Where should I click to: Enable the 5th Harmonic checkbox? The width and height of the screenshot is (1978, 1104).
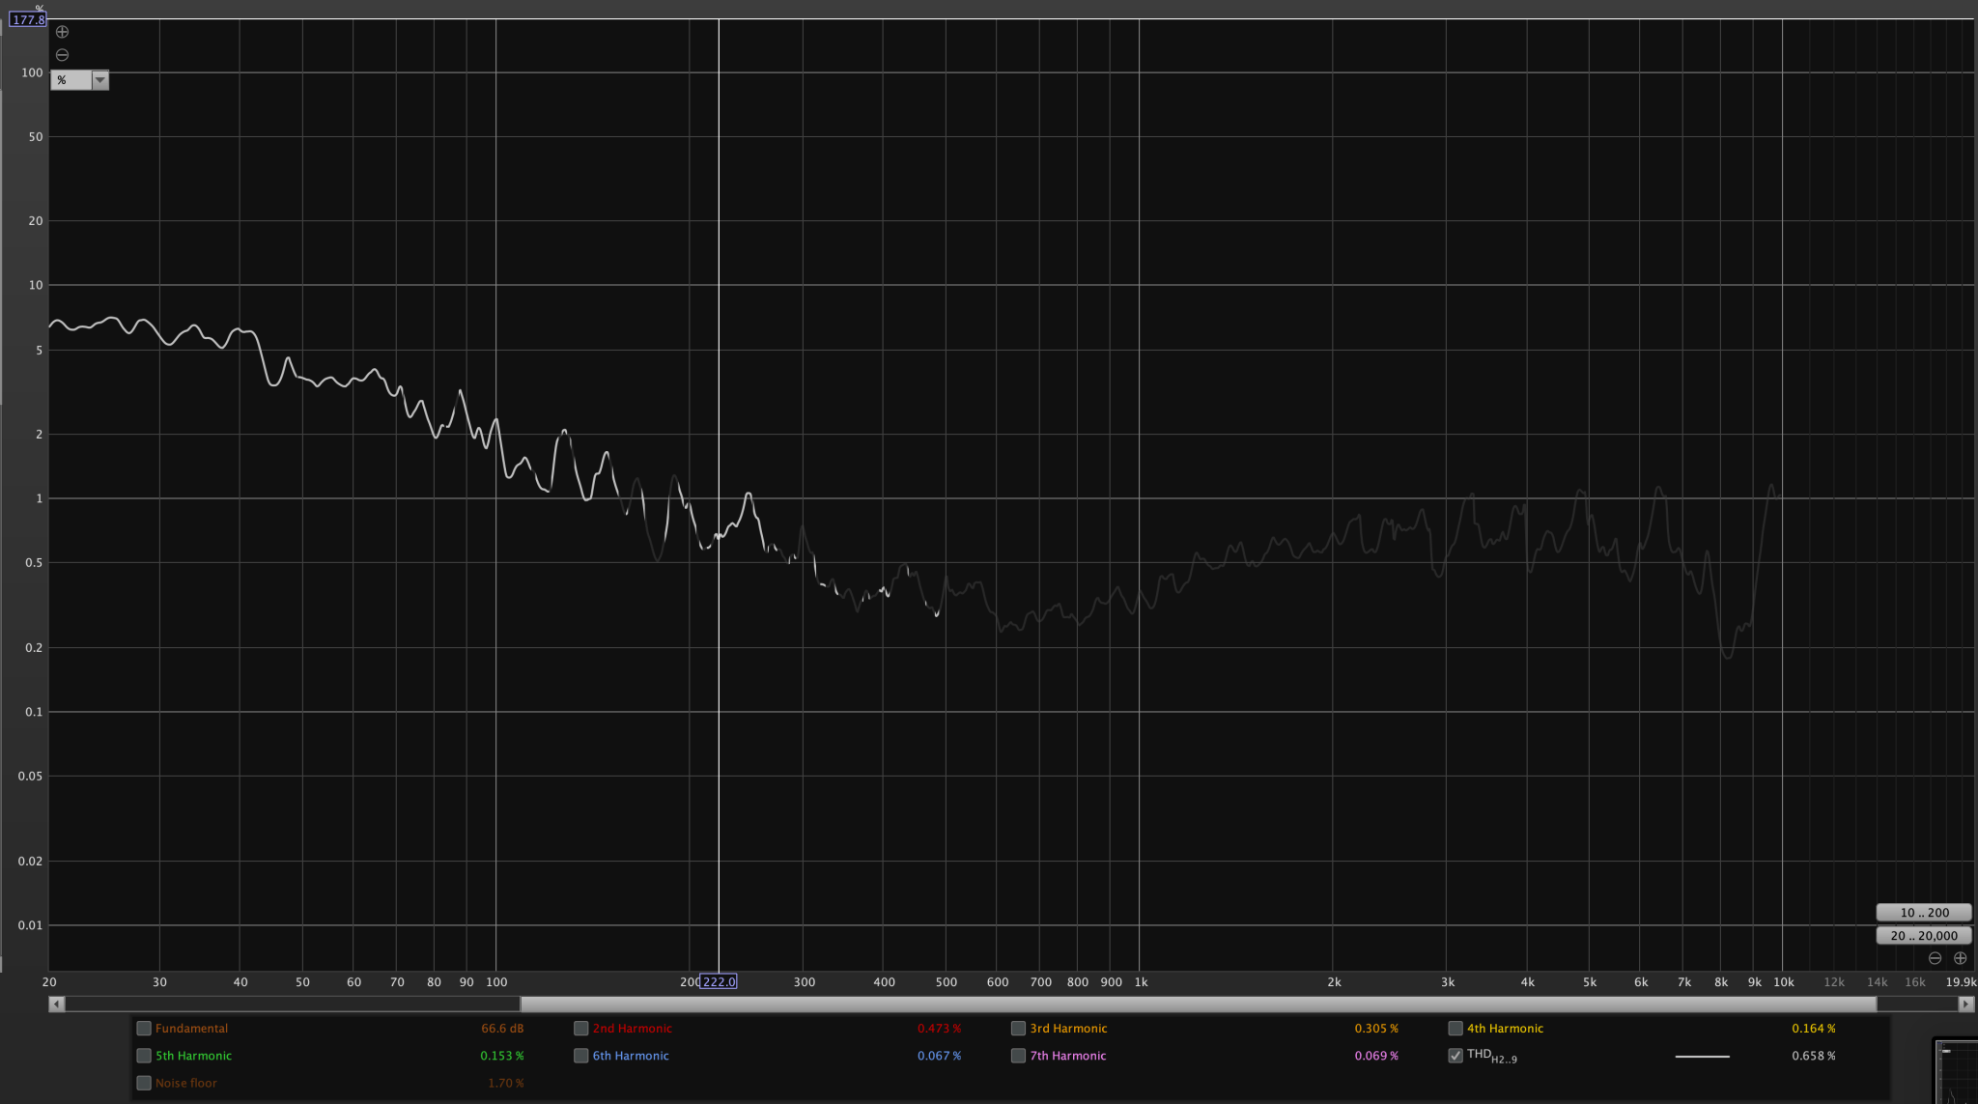(x=144, y=1056)
